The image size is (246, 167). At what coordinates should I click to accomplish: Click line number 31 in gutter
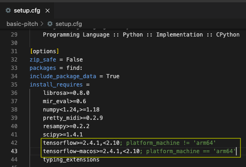[x=14, y=51]
